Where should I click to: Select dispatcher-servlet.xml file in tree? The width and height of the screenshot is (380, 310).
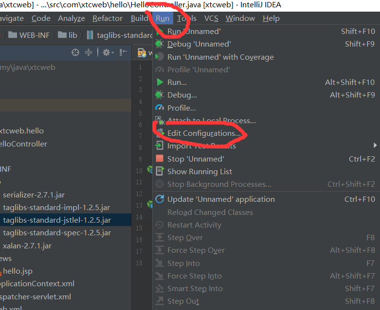pyautogui.click(x=36, y=297)
